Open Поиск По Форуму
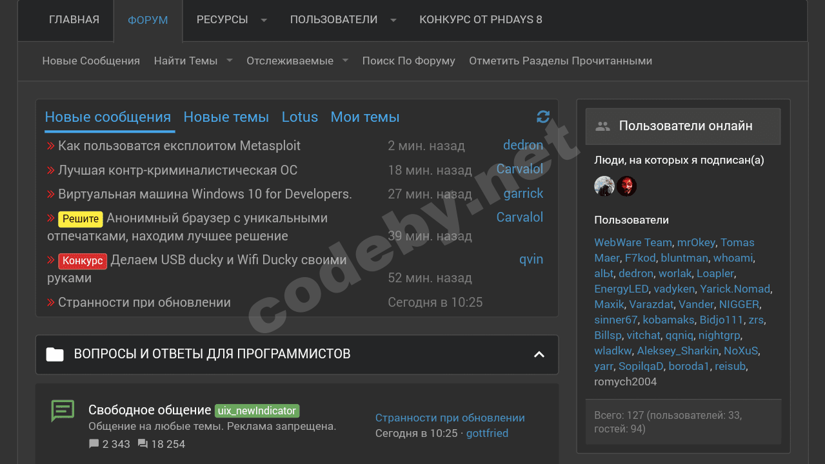This screenshot has height=464, width=825. point(408,61)
